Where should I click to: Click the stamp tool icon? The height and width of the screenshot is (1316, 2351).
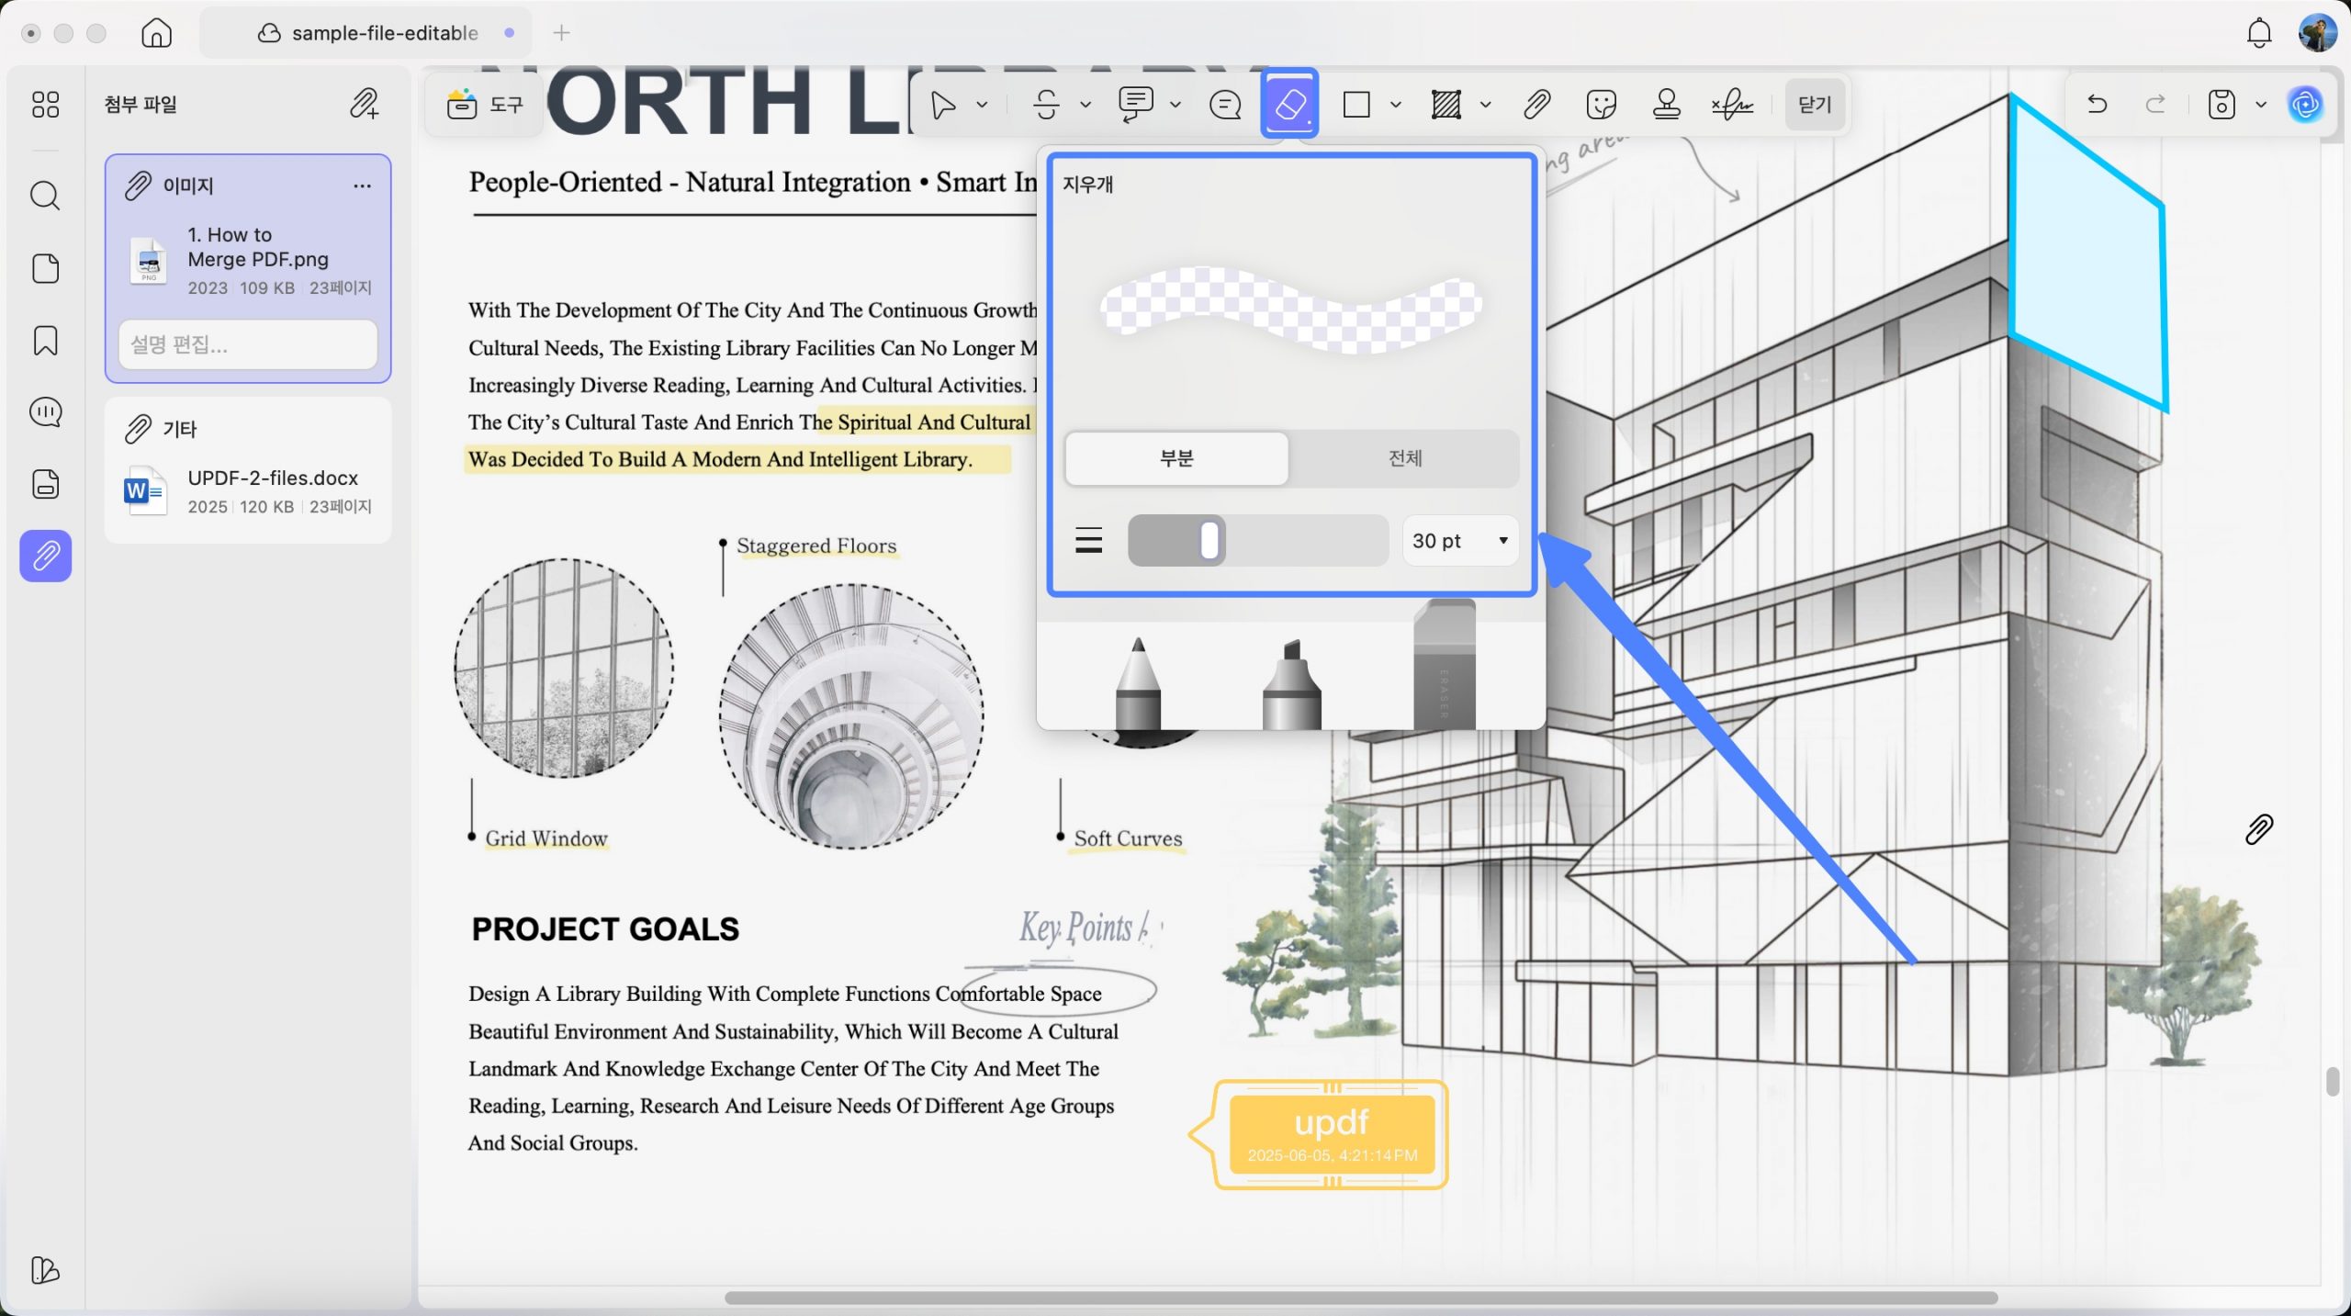click(1666, 104)
